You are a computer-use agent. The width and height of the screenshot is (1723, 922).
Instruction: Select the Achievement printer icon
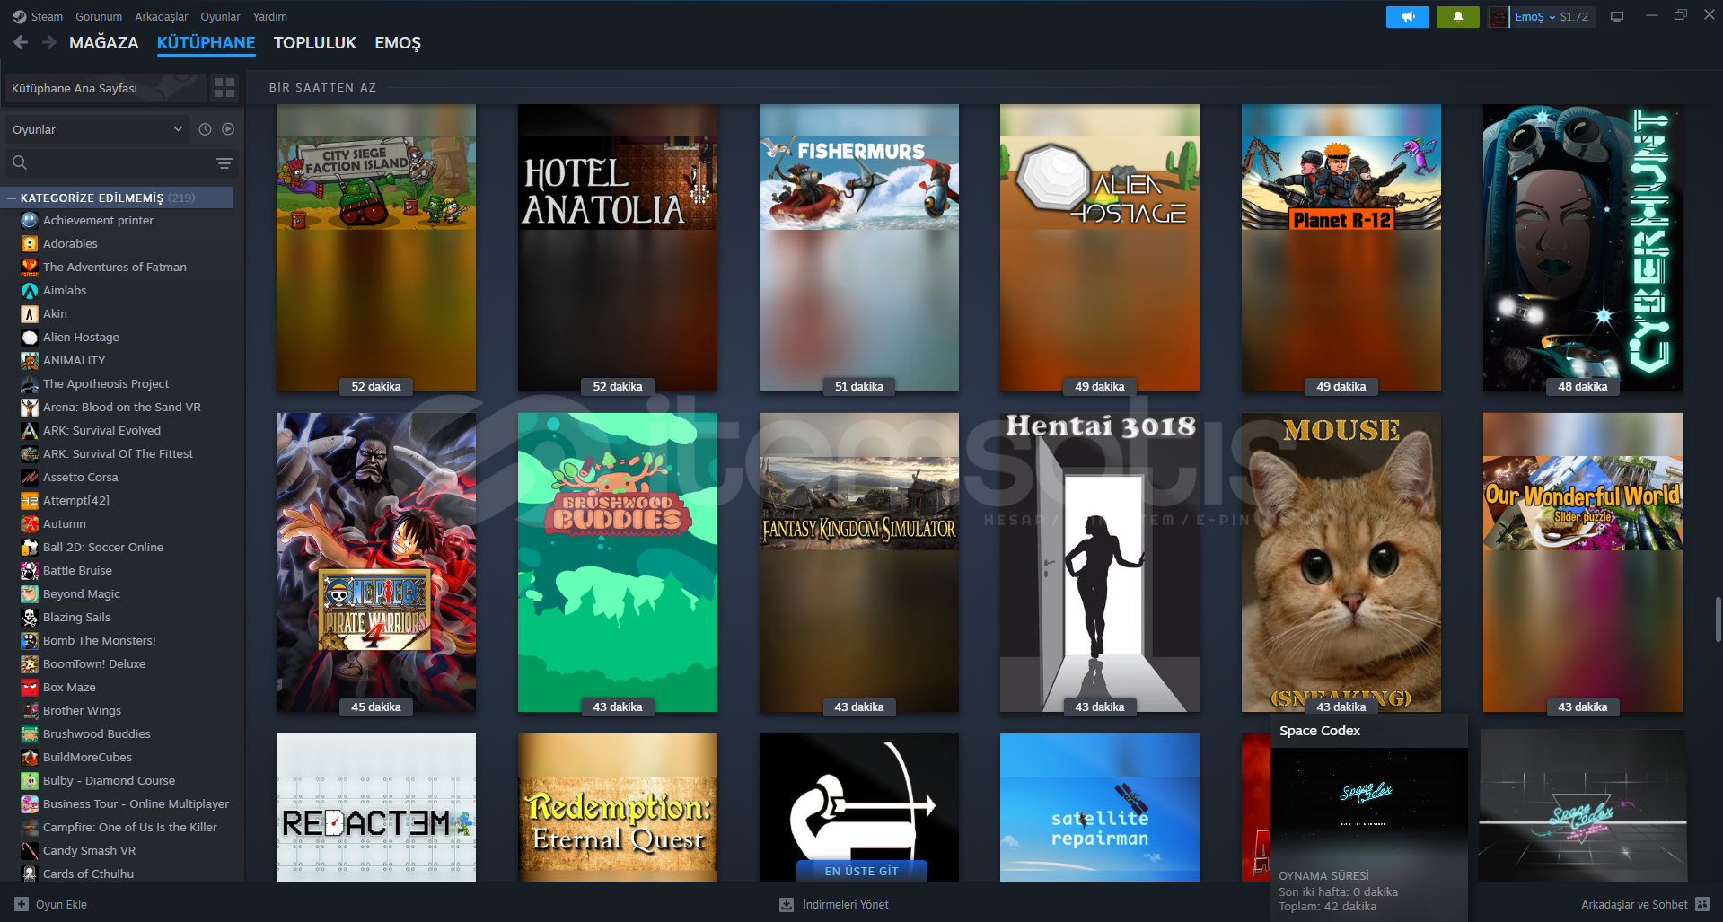(30, 220)
